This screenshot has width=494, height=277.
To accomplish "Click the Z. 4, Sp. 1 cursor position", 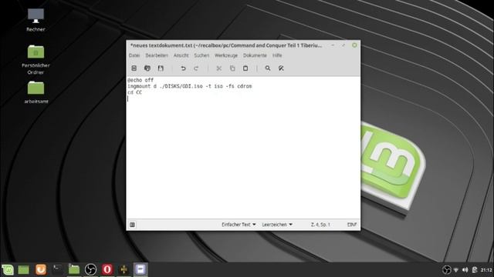I will [x=320, y=225].
